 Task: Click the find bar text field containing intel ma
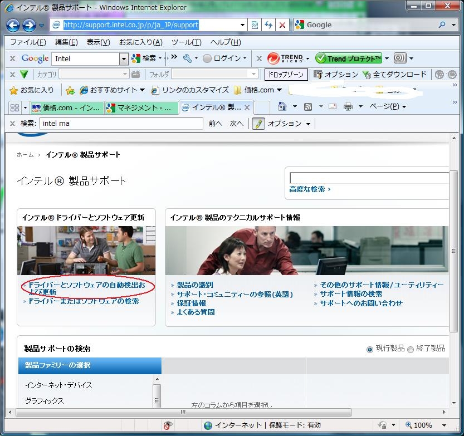coord(121,124)
